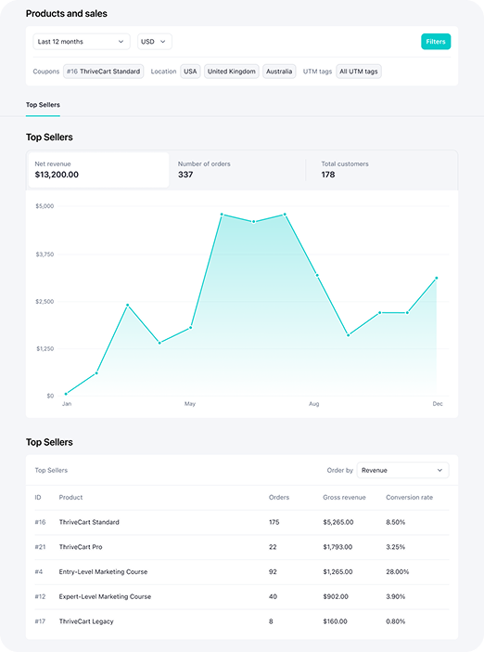This screenshot has width=484, height=652.
Task: Click the Australia location tag
Action: [279, 72]
